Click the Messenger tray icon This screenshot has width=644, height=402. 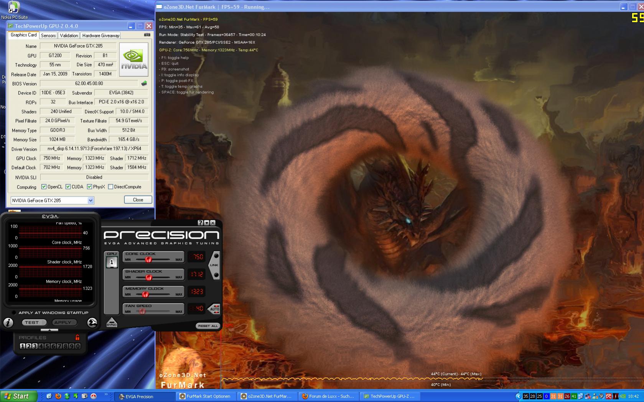click(595, 396)
